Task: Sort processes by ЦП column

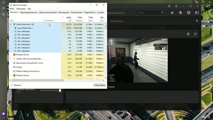Action: (x=67, y=19)
